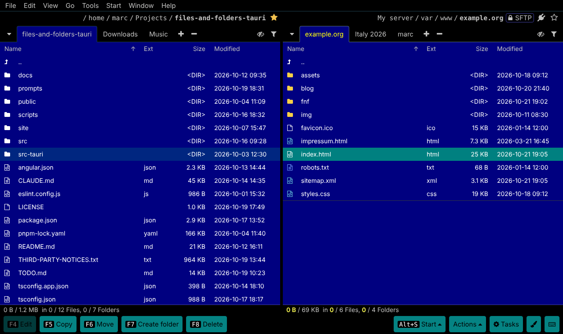This screenshot has height=334, width=563.
Task: Open the Music tab
Action: [158, 34]
